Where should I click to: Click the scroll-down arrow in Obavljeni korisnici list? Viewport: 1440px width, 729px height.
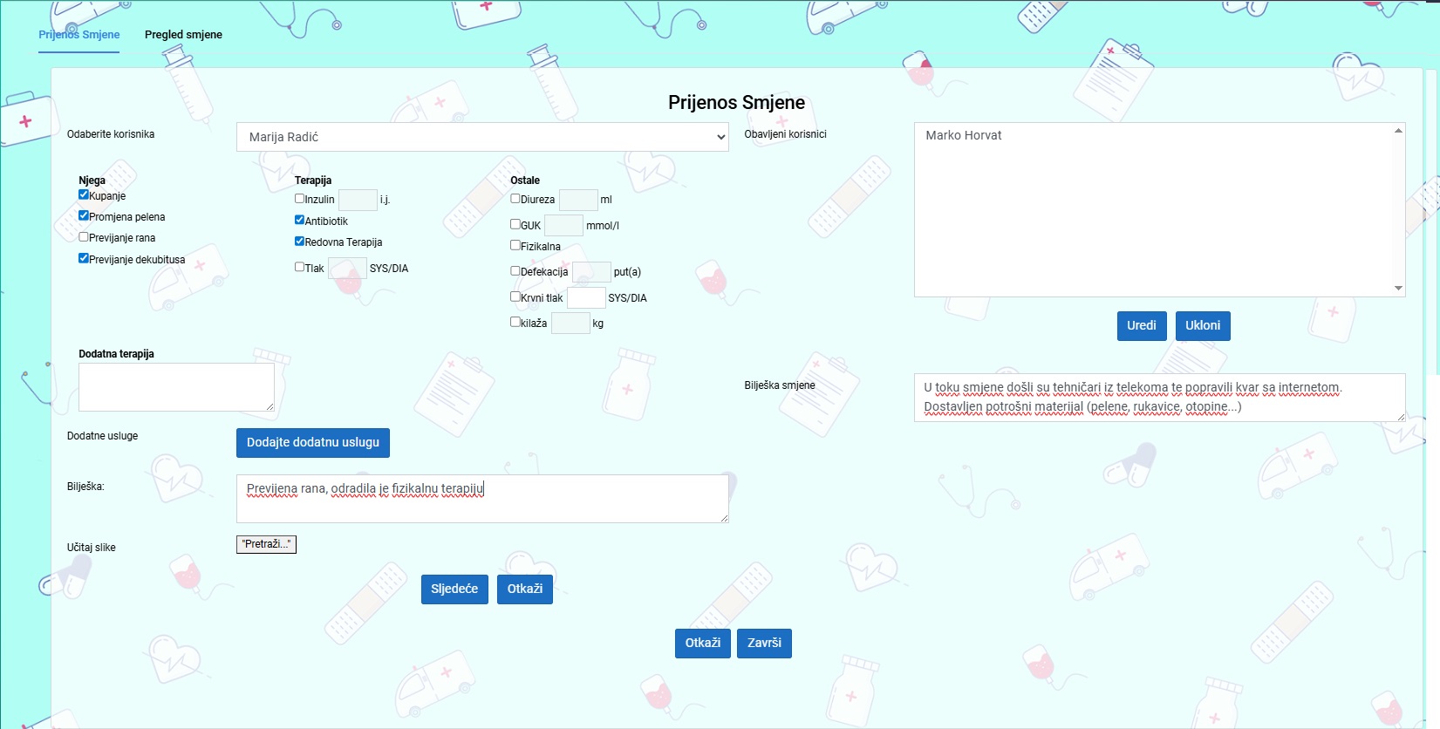point(1398,289)
